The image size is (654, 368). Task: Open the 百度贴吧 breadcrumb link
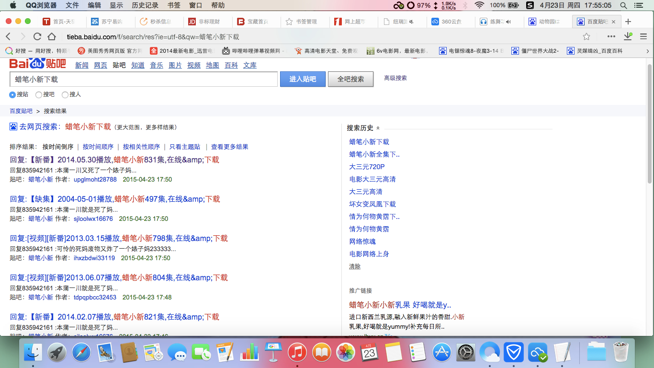click(x=21, y=111)
